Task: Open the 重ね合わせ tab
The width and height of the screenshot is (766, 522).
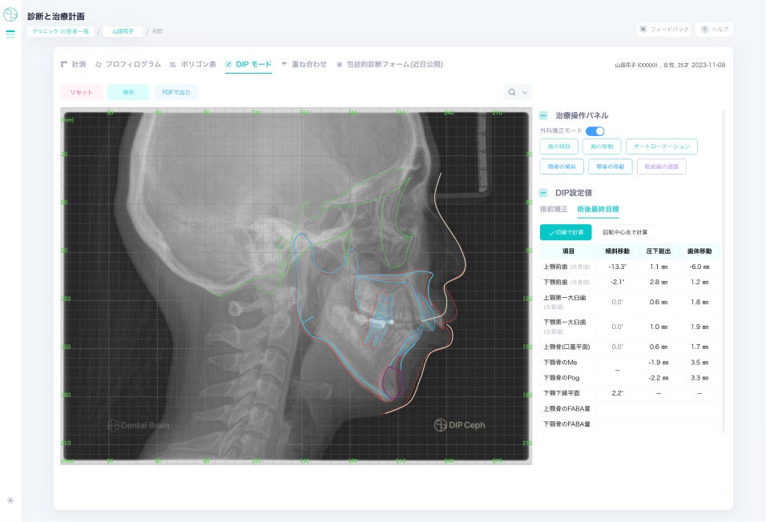Action: (304, 65)
